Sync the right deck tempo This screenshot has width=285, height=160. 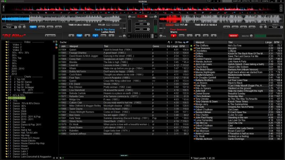(182, 36)
